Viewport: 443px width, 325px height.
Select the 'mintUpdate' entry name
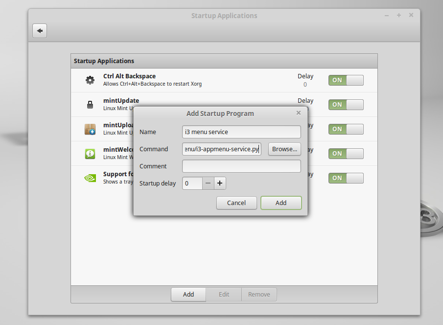[x=121, y=101]
